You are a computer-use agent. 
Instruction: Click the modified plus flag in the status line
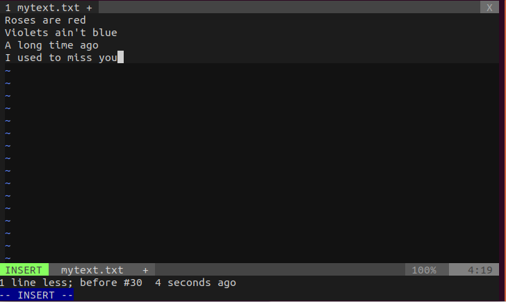[x=145, y=270]
